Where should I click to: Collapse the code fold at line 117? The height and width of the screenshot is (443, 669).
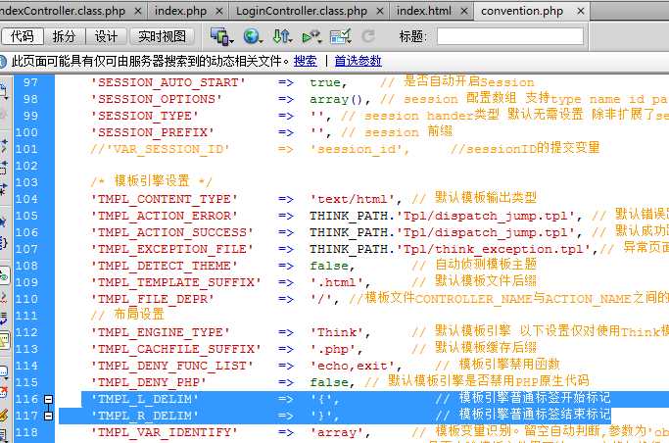coord(49,416)
